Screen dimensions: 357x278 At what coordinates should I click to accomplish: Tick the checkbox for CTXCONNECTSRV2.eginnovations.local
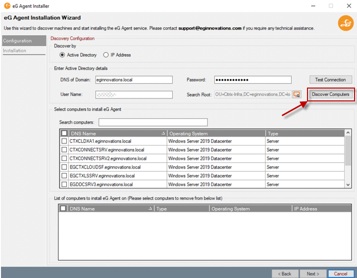pos(64,158)
